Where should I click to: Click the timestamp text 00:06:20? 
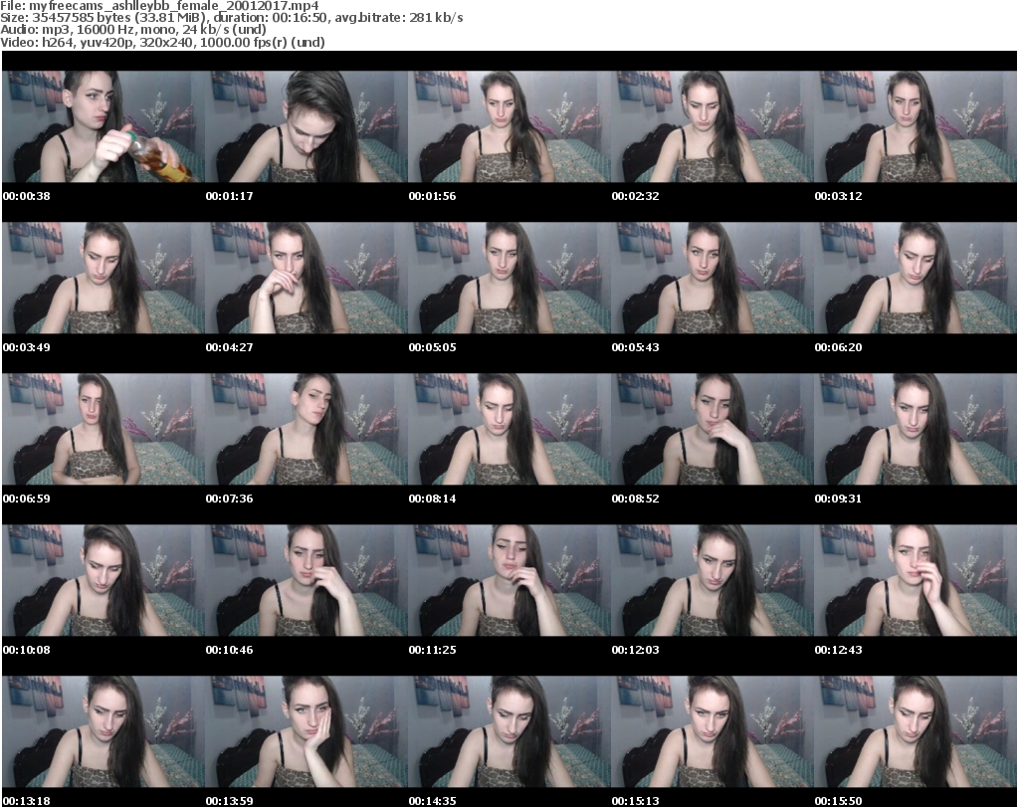[838, 347]
